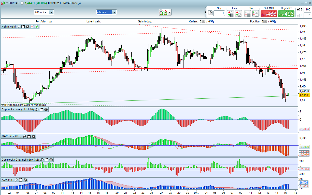Enable the L limit checkbox
This screenshot has width=312, height=195.
pos(299,16)
